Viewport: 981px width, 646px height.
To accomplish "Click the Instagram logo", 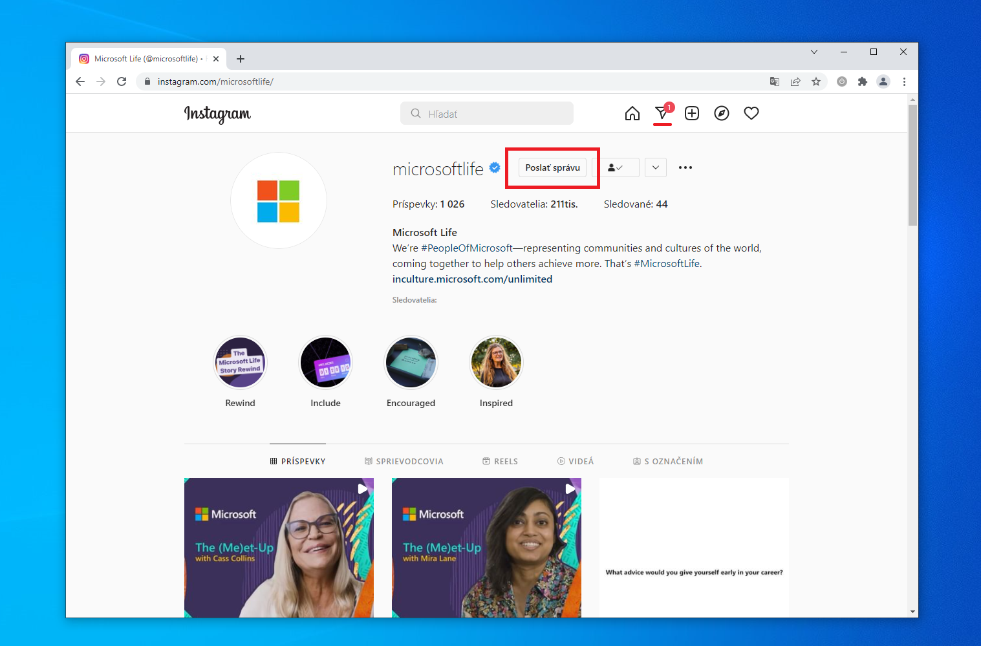I will [217, 114].
